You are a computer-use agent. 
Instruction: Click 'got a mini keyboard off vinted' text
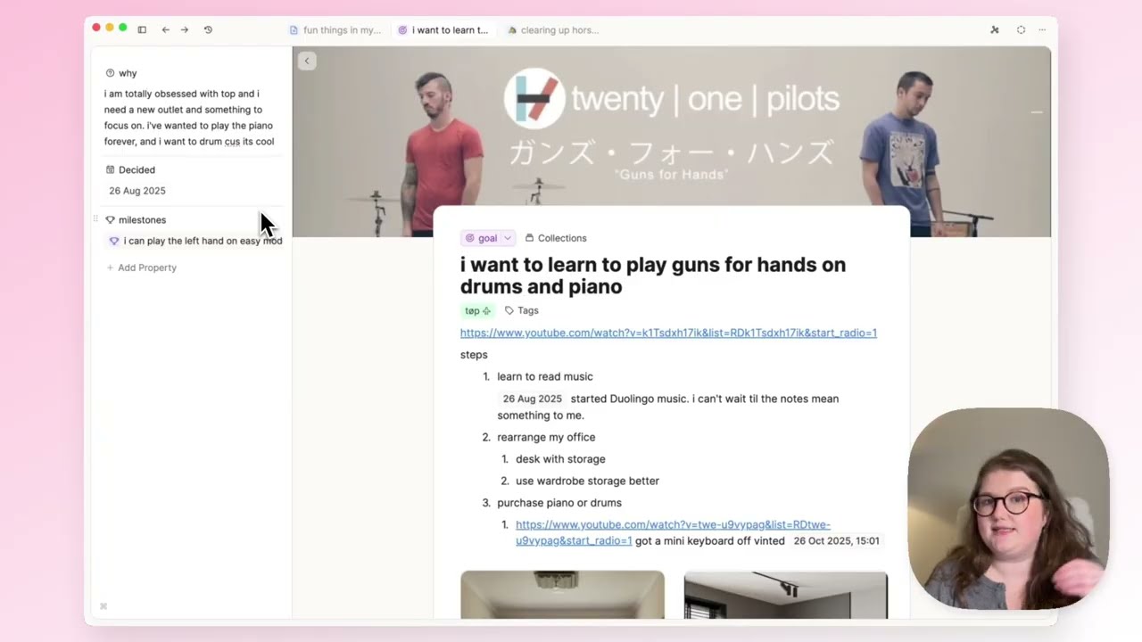tap(710, 540)
